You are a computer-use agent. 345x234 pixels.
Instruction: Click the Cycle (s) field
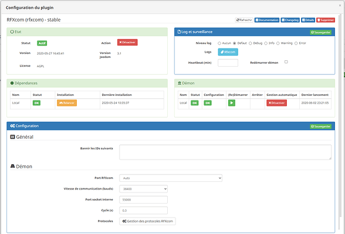click(x=143, y=211)
